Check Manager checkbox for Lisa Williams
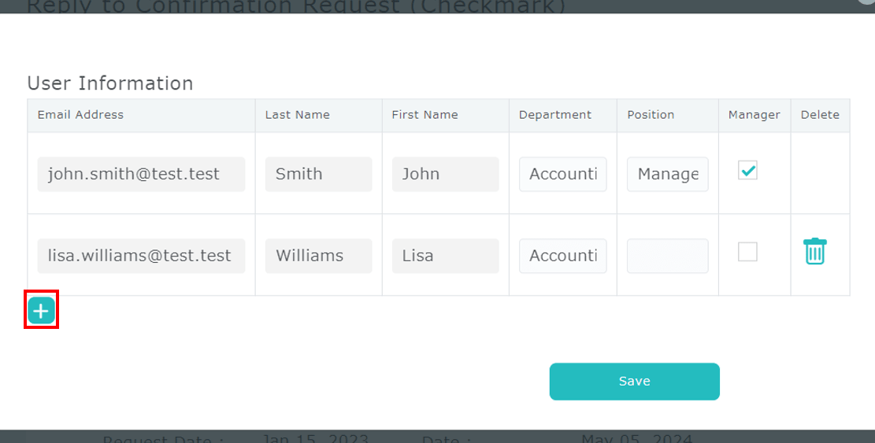The height and width of the screenshot is (443, 875). pos(747,252)
